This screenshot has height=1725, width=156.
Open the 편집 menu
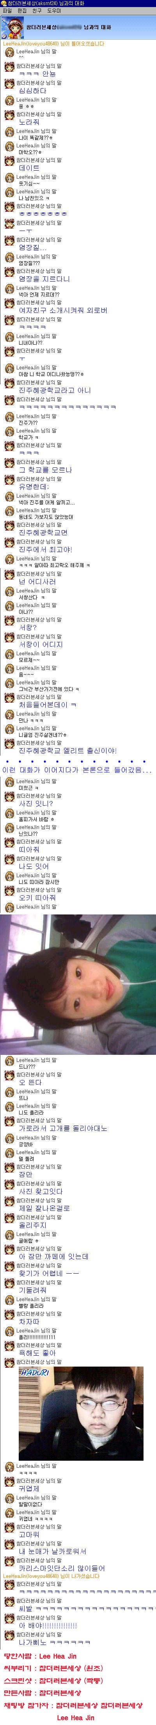coord(23,11)
